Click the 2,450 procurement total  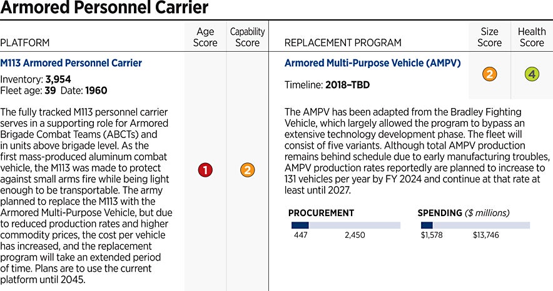(355, 235)
